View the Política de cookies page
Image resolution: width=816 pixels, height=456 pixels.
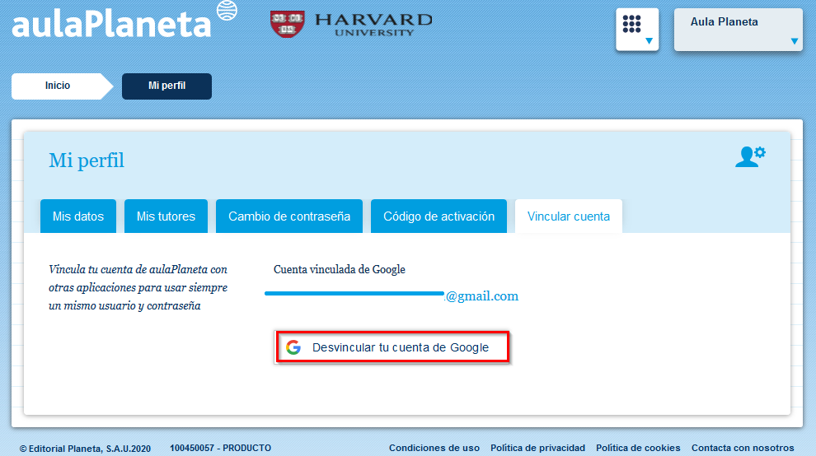pos(638,448)
